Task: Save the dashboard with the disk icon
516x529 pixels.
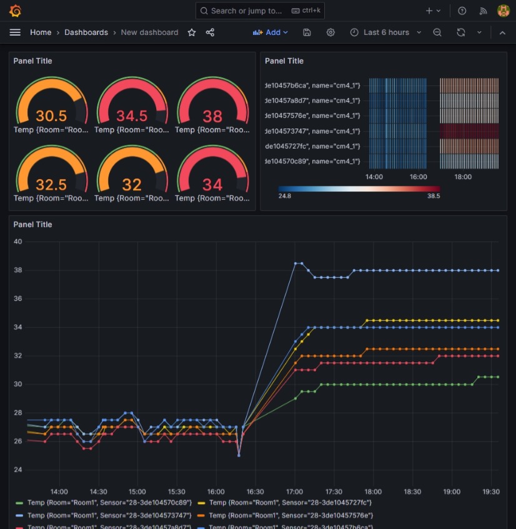Action: (307, 32)
